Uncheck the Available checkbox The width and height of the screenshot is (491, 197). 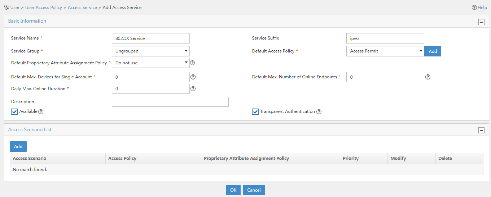click(x=14, y=112)
